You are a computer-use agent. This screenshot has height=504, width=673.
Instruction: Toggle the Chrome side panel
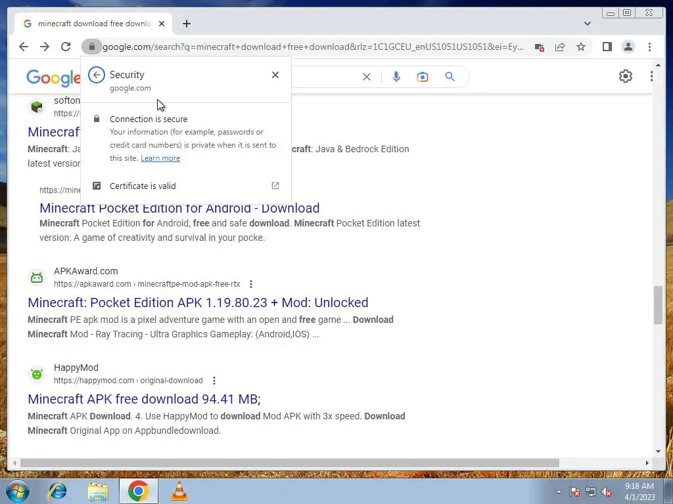607,47
